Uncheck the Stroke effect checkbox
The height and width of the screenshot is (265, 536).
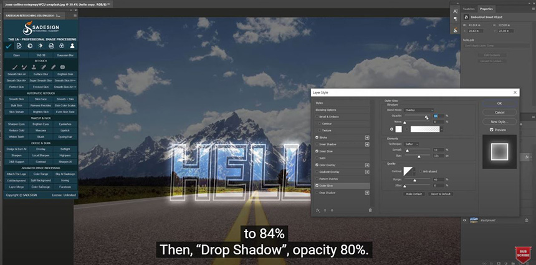click(317, 137)
